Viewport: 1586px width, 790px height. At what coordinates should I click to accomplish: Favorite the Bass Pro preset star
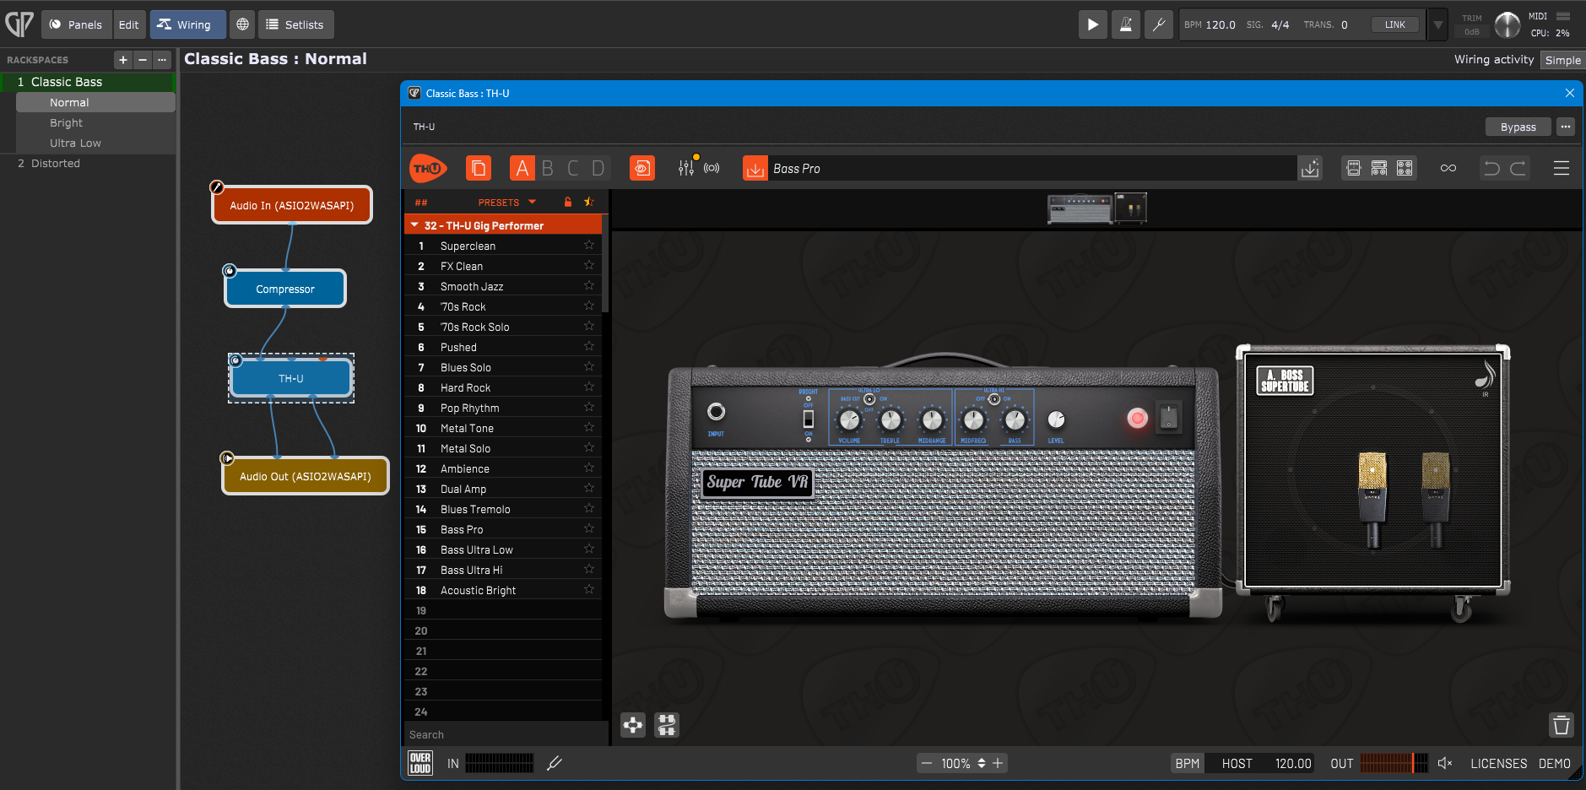(x=589, y=529)
